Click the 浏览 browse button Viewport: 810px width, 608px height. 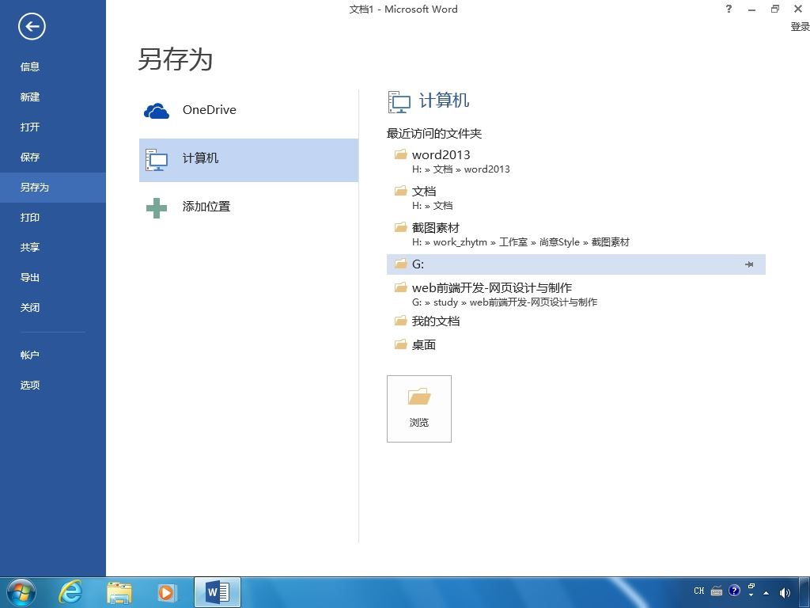point(419,408)
